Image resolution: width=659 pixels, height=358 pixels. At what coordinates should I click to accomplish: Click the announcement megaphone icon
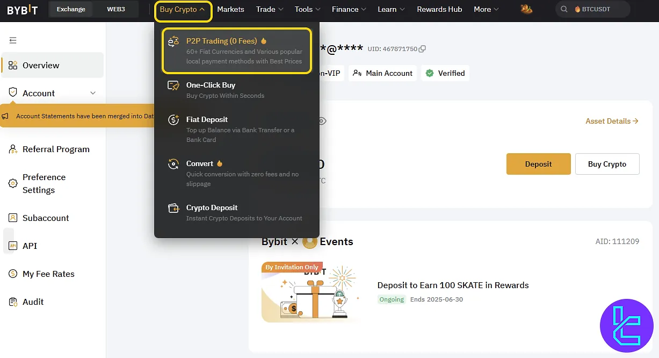pos(5,116)
